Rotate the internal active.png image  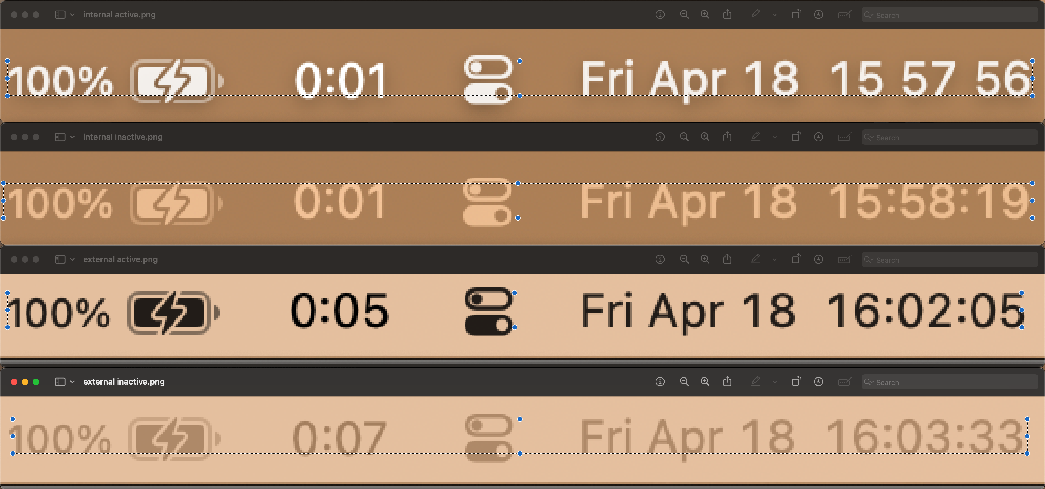click(x=796, y=14)
